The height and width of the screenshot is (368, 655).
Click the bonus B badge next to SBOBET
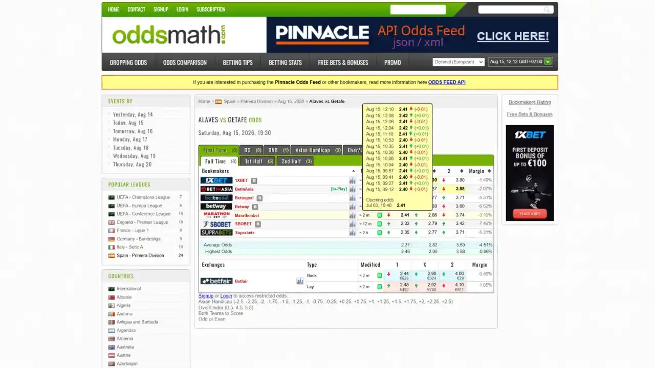257,224
